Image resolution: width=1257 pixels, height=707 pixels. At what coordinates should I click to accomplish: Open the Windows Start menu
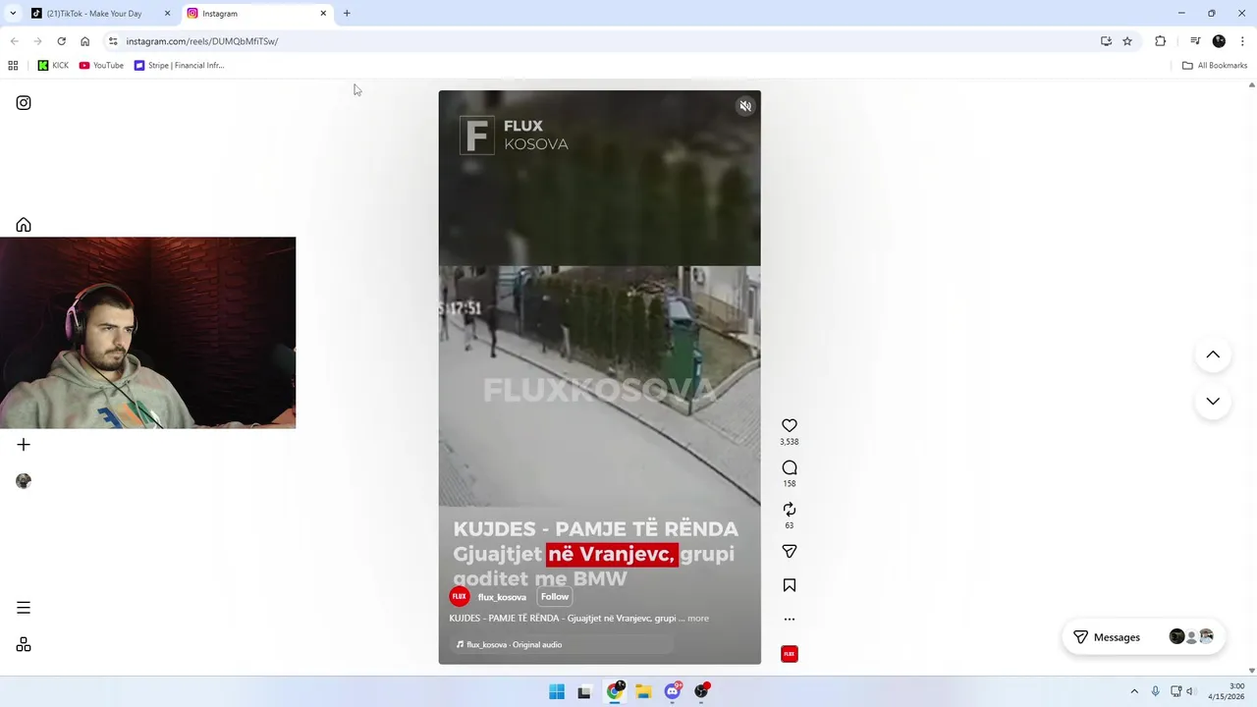(557, 691)
